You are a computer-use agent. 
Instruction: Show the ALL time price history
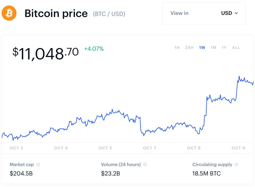point(236,48)
